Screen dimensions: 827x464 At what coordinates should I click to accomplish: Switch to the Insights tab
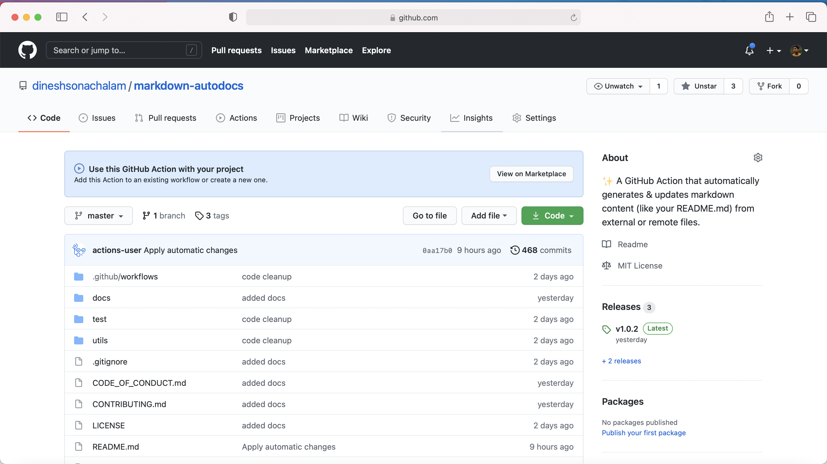[471, 118]
